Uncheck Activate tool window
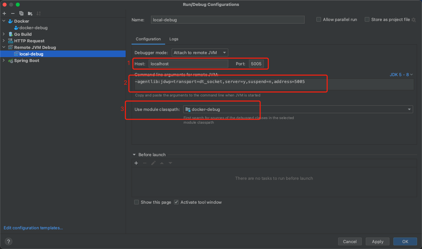This screenshot has width=422, height=249. click(176, 202)
